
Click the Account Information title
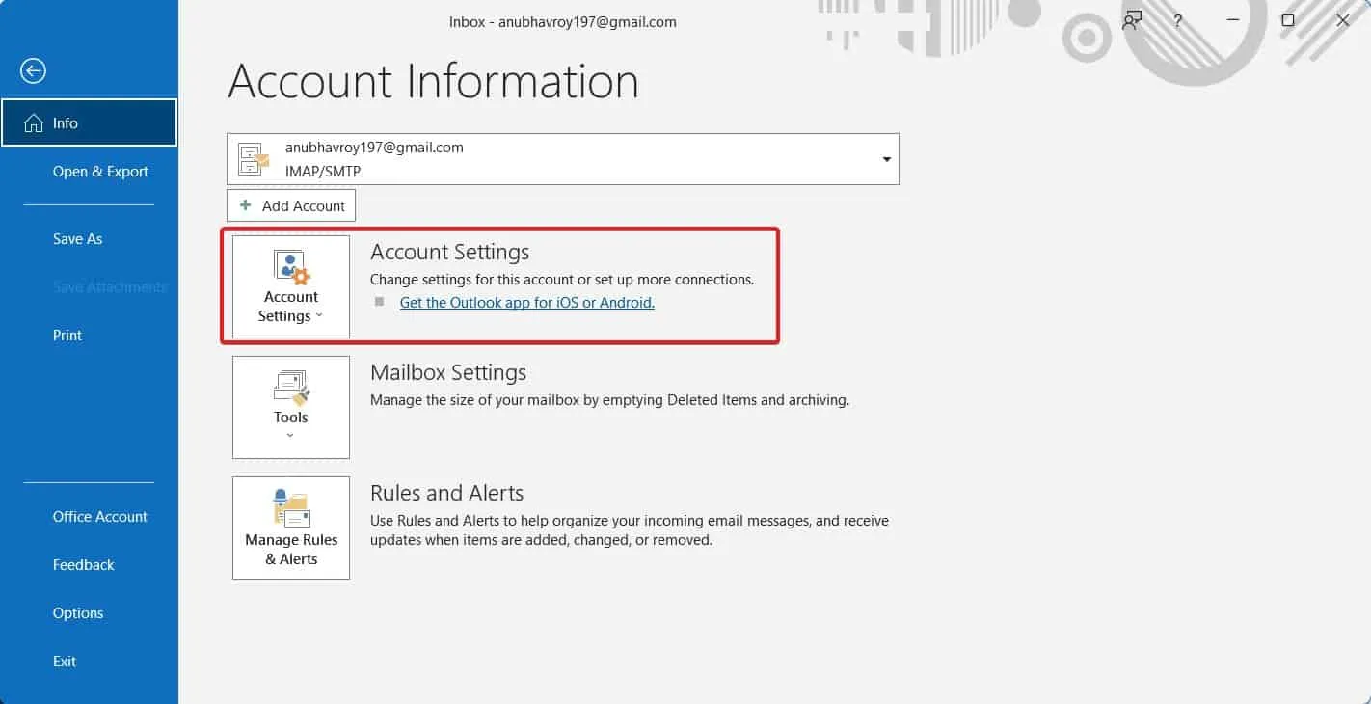433,82
